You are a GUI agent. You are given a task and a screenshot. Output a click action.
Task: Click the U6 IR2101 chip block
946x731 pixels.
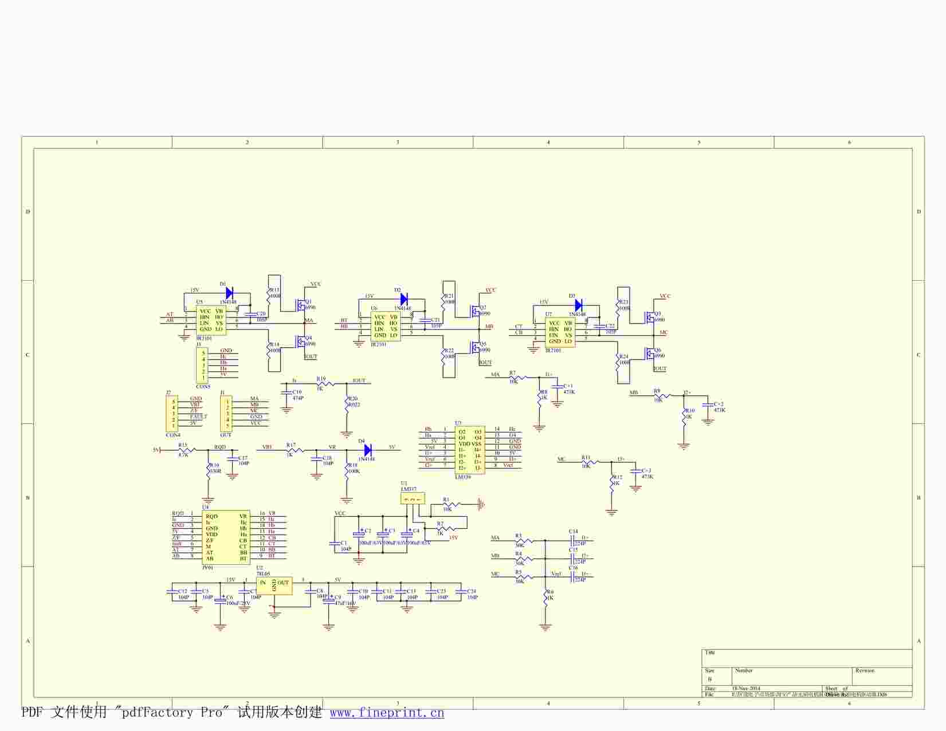386,326
